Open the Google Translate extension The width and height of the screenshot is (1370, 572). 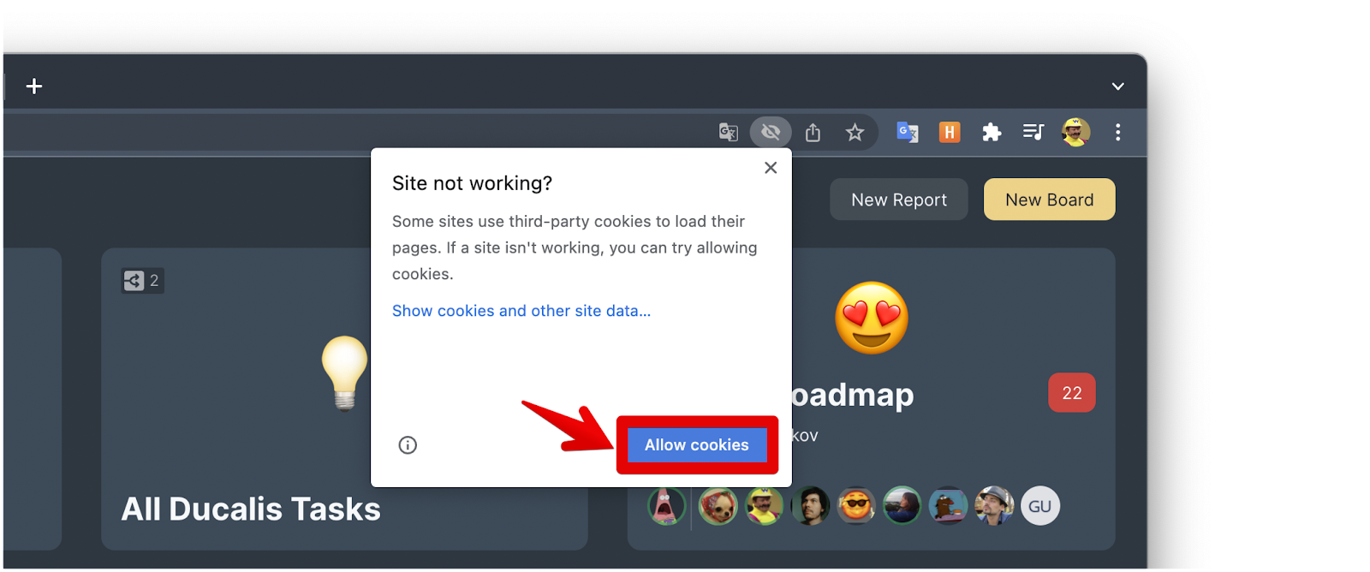tap(908, 132)
